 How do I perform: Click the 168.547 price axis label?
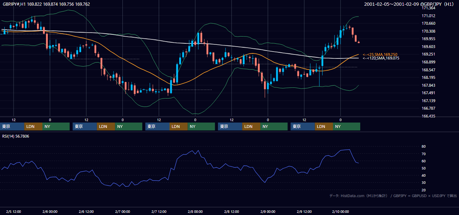(428, 70)
